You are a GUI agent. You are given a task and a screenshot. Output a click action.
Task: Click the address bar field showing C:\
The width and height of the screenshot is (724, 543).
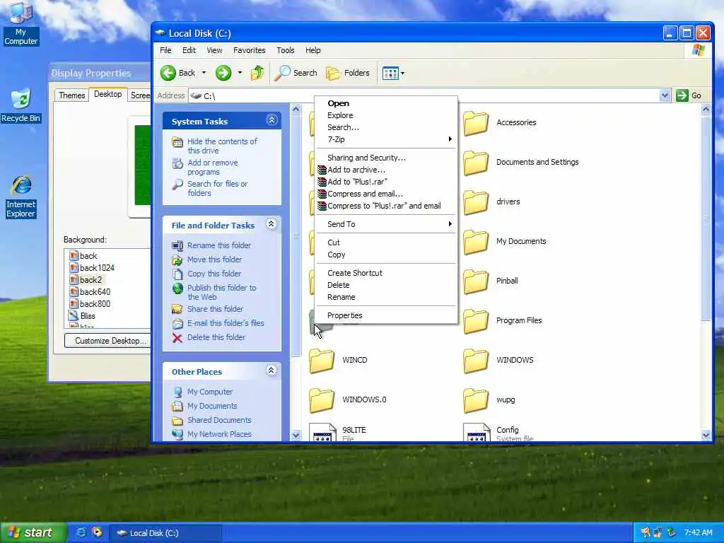425,95
